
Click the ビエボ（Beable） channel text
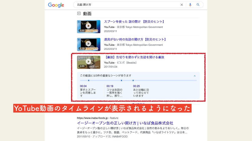pyautogui.click(x=127, y=62)
